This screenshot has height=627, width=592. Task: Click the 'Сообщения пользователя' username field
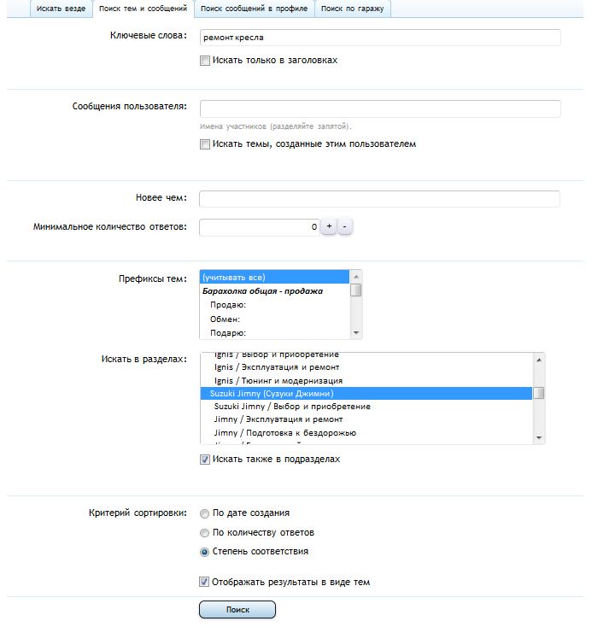click(x=380, y=108)
